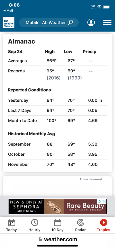
Task: Return to the Mail app
Action: click(8, 11)
